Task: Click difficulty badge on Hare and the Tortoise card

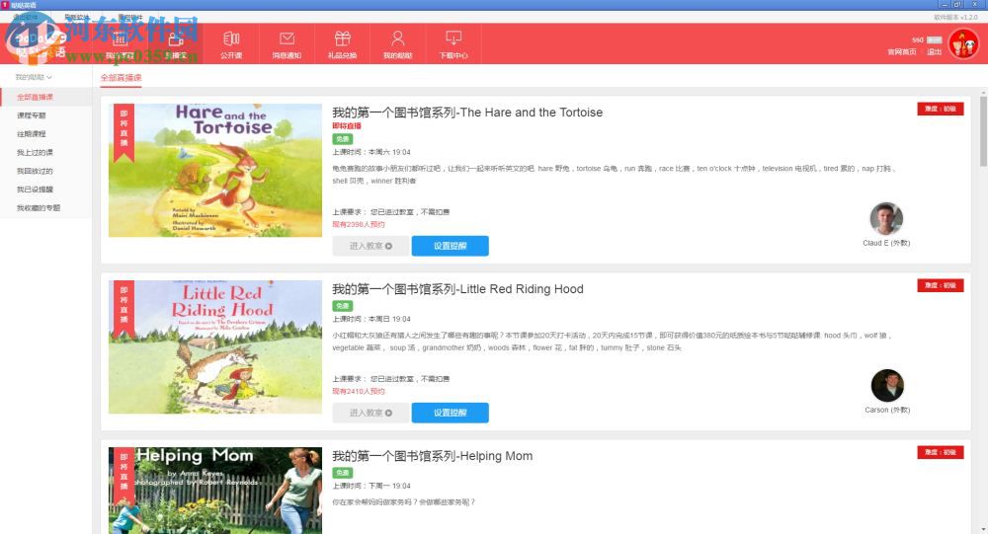Action: [941, 109]
